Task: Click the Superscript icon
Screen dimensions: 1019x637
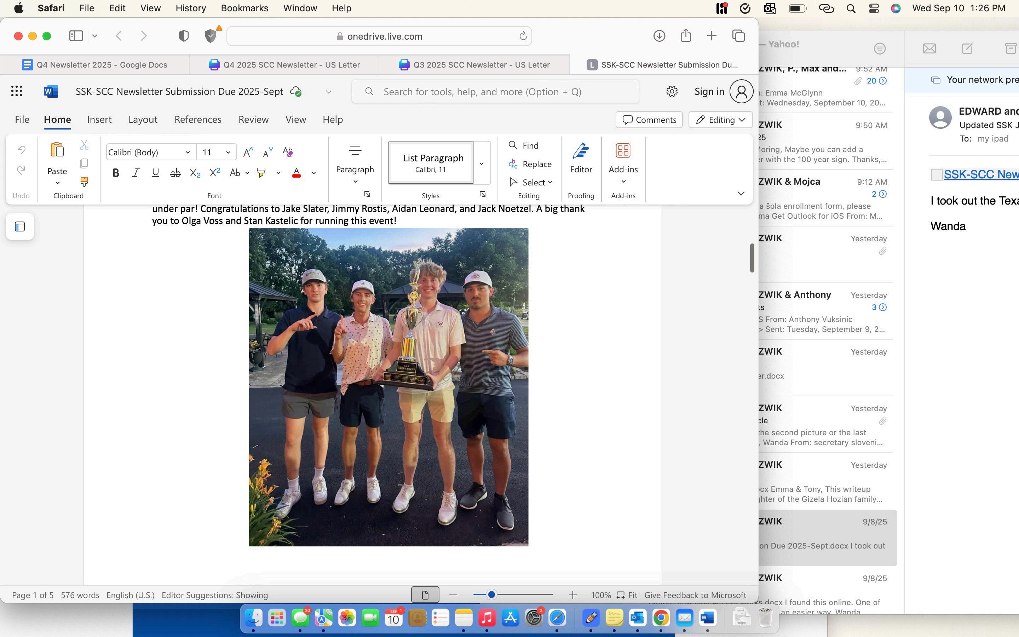Action: tap(215, 173)
